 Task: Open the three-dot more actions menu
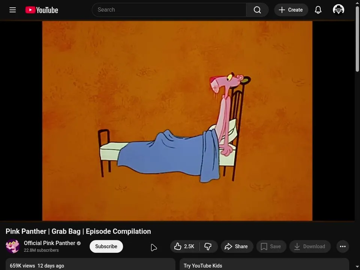click(x=342, y=246)
